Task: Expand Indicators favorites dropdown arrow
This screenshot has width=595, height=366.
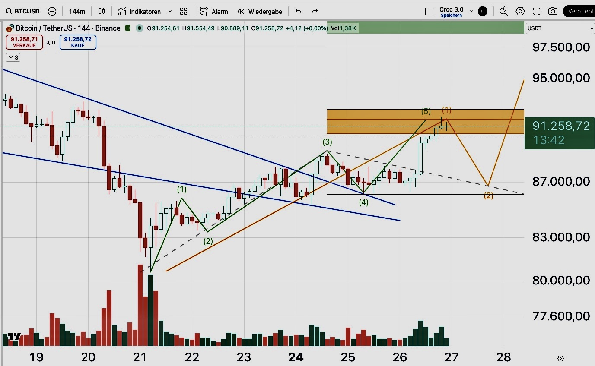Action: pos(170,11)
